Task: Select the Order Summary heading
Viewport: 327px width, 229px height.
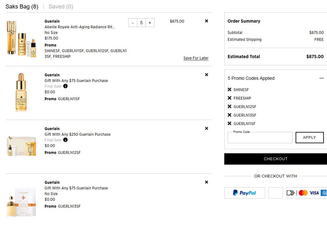Action: 244,21
